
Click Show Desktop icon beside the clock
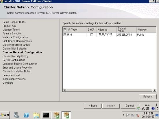pos(157,115)
